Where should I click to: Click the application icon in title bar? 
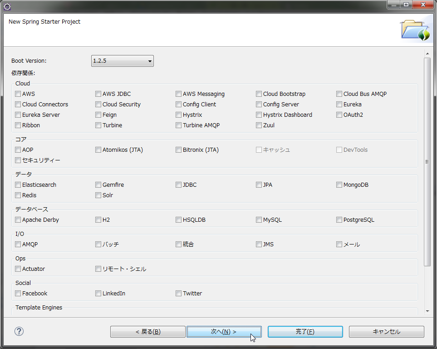(x=6, y=5)
